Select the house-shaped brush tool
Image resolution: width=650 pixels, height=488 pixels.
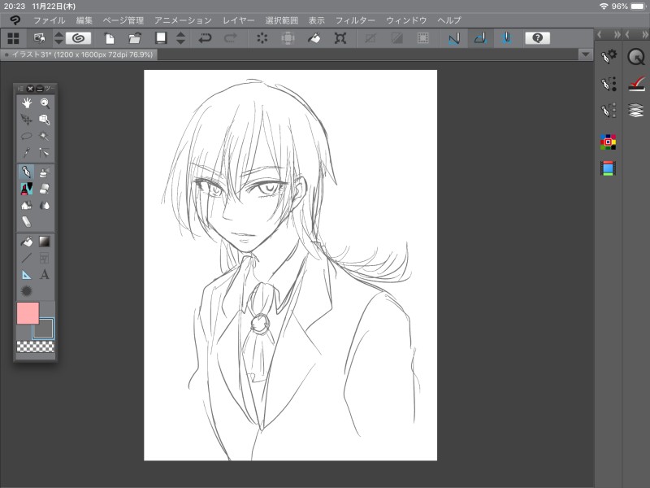coord(27,206)
